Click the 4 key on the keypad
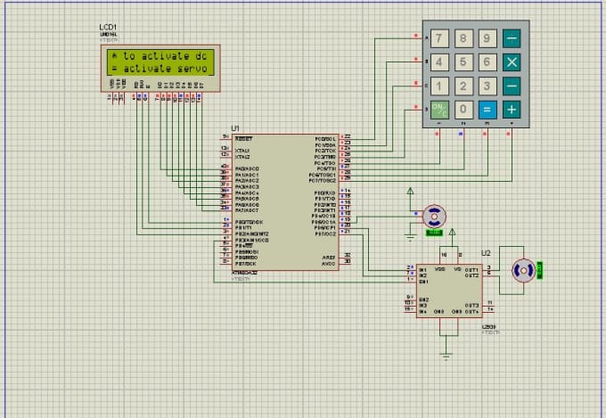Screen dimensions: 606x418 439,61
